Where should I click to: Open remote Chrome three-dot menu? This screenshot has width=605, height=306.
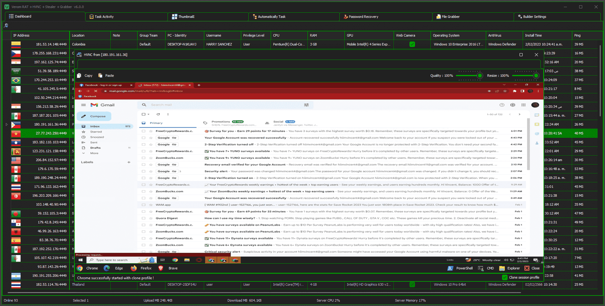[x=538, y=91]
